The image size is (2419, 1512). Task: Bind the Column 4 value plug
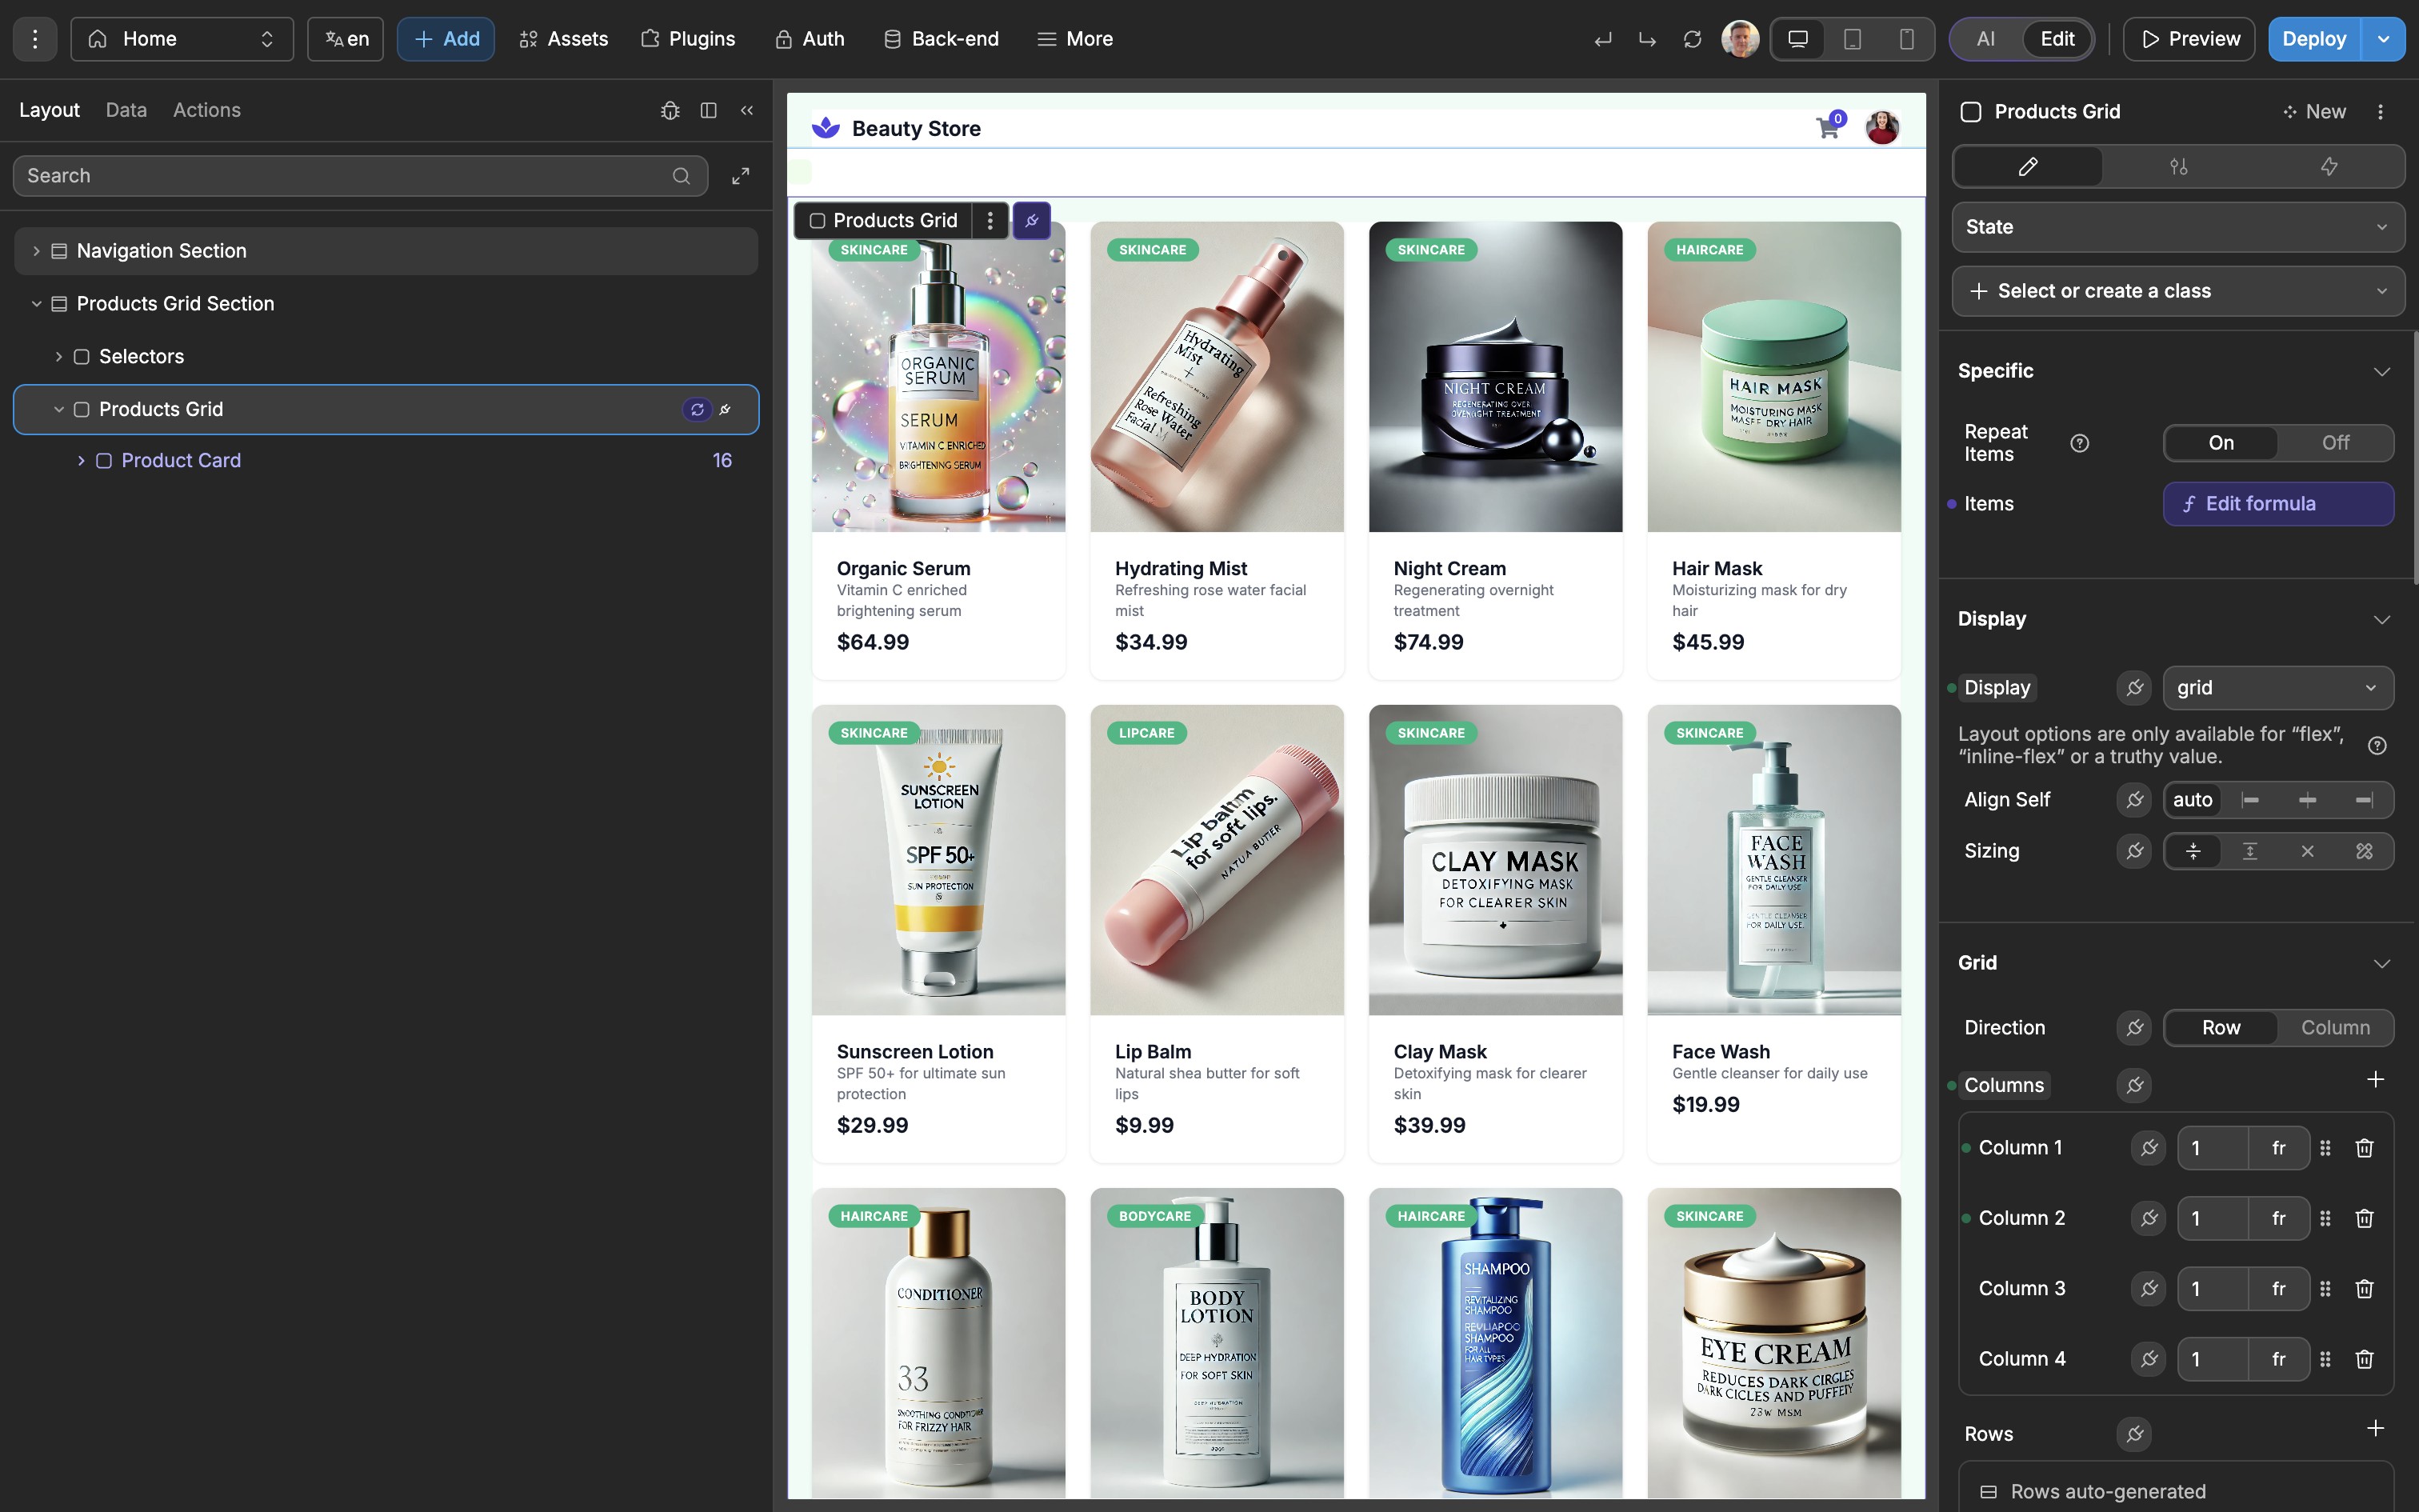[x=2149, y=1359]
